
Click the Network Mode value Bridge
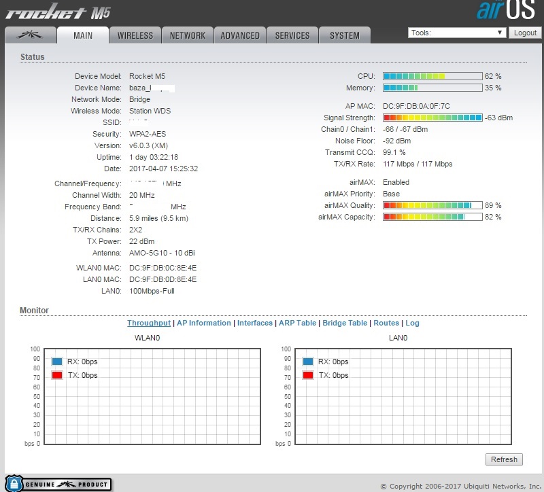[140, 99]
